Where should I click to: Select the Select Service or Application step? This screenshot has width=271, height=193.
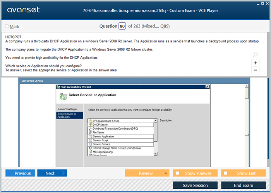69,115
